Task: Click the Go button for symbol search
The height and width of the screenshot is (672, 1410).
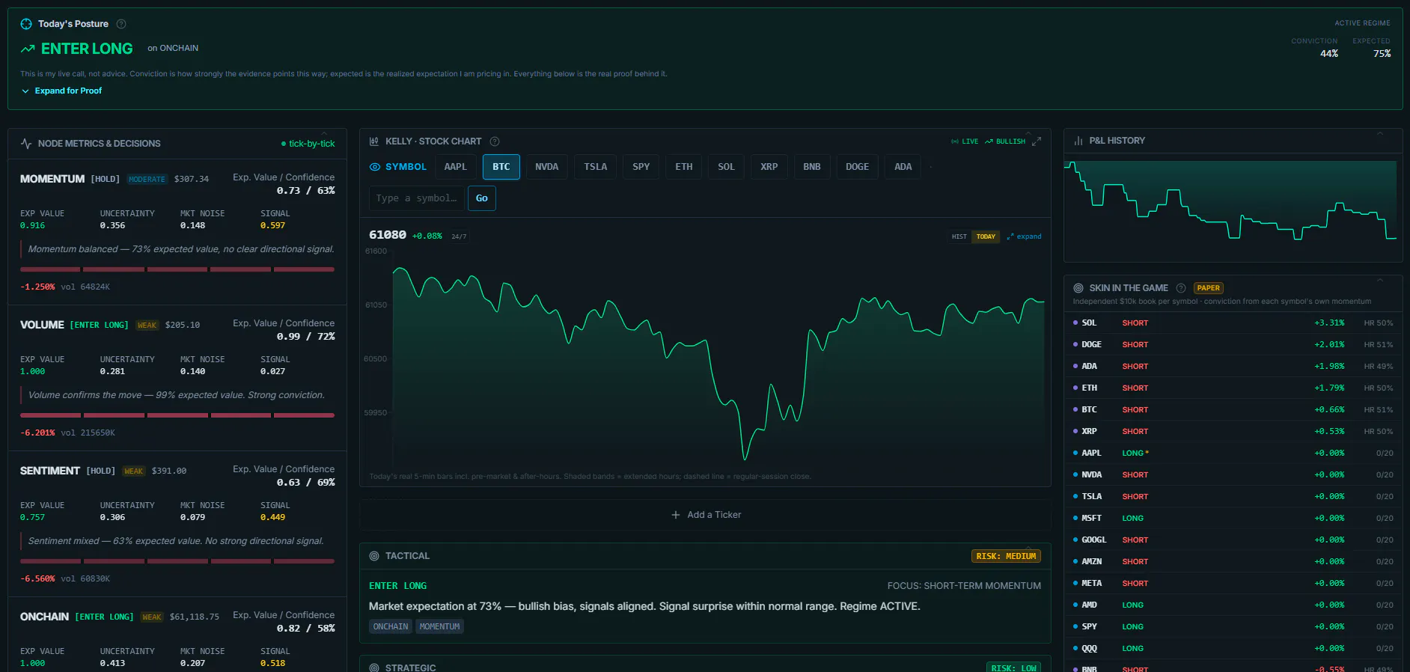Action: pos(482,198)
